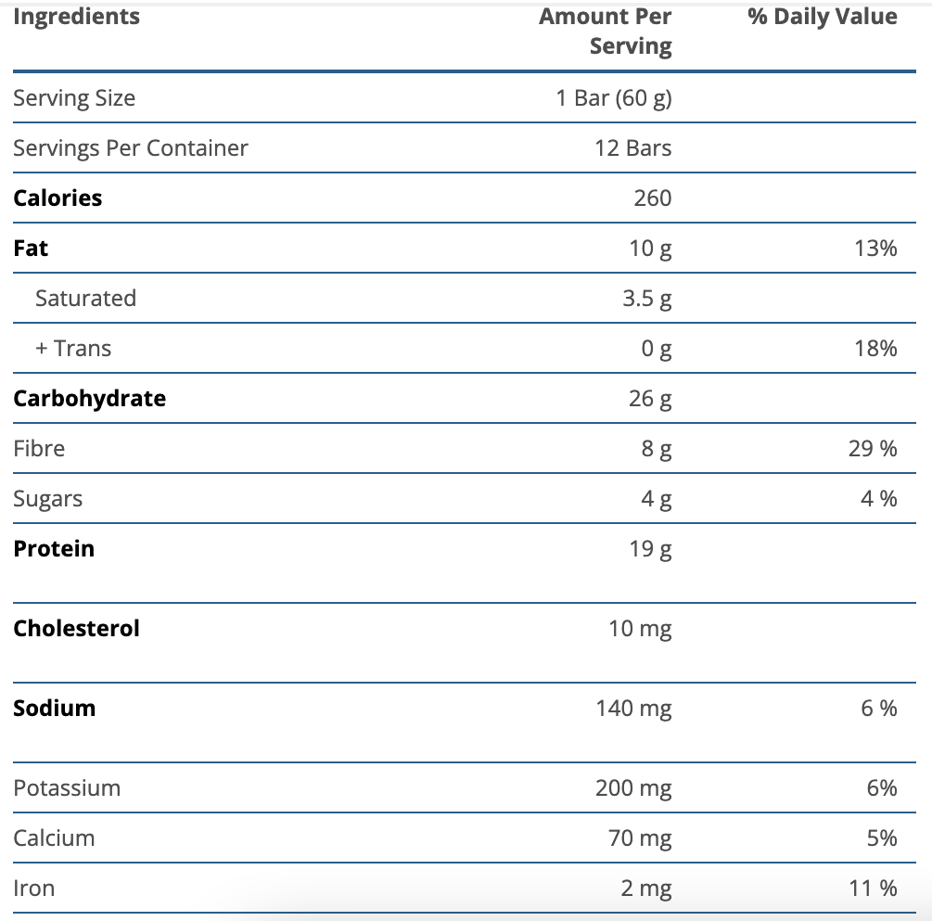The height and width of the screenshot is (921, 932).
Task: Click the 1 Bar (60 g) value
Action: (x=614, y=98)
